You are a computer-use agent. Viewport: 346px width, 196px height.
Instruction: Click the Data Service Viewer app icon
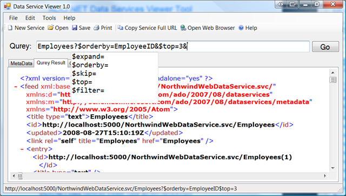click(x=7, y=6)
